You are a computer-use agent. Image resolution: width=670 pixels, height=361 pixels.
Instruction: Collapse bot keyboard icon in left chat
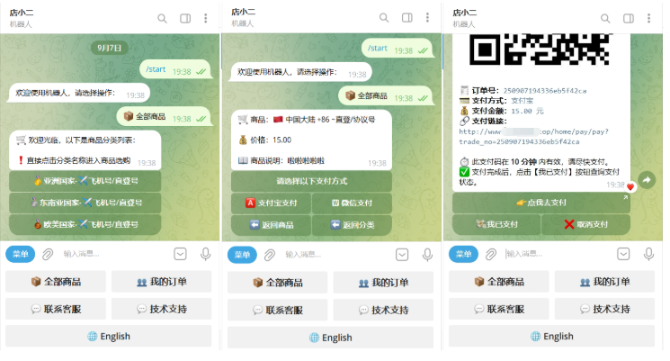(181, 254)
